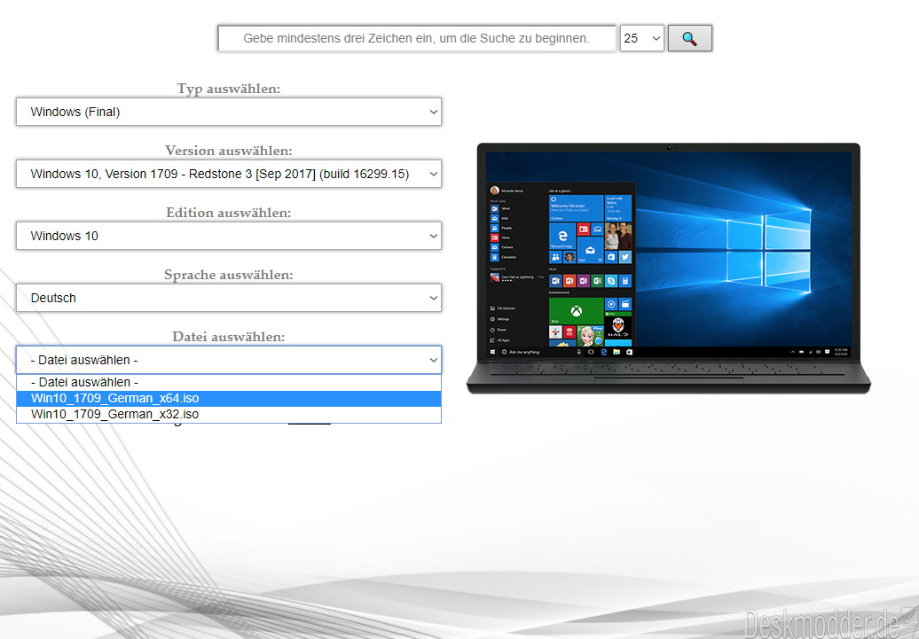Viewport: 919px width, 639px height.
Task: Open the 25 results-count dropdown
Action: tap(641, 38)
